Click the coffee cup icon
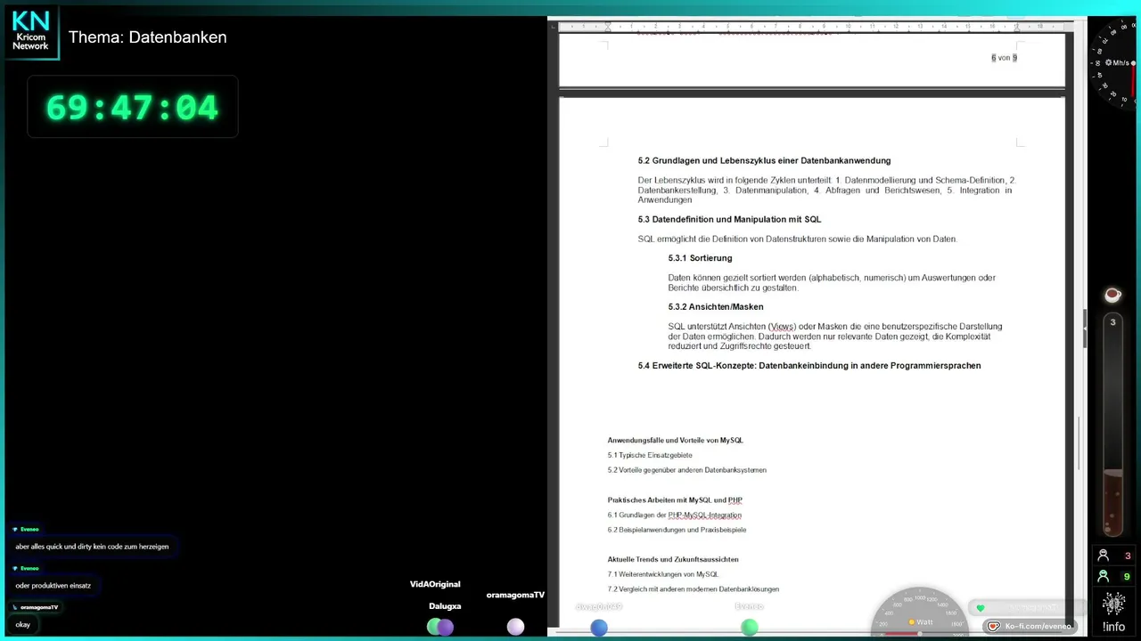The image size is (1141, 641). [1112, 295]
